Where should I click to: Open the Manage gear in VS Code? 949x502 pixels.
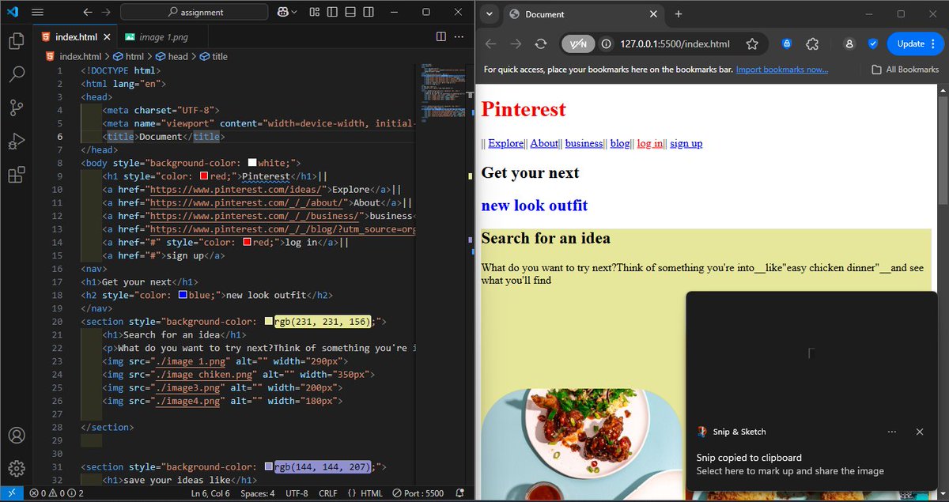coord(17,468)
